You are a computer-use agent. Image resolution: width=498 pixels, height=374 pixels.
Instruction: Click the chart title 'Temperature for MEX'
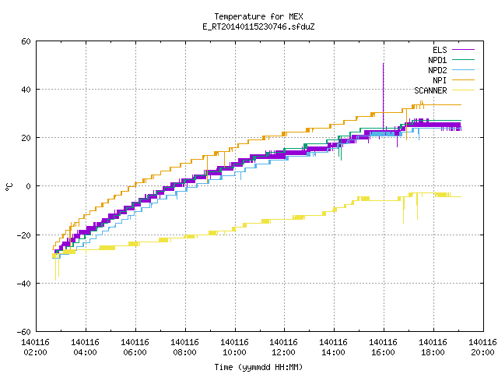[258, 16]
